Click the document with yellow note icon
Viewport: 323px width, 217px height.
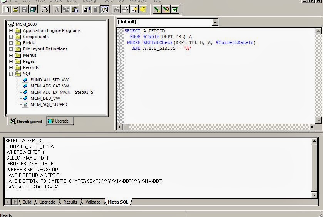point(134,10)
